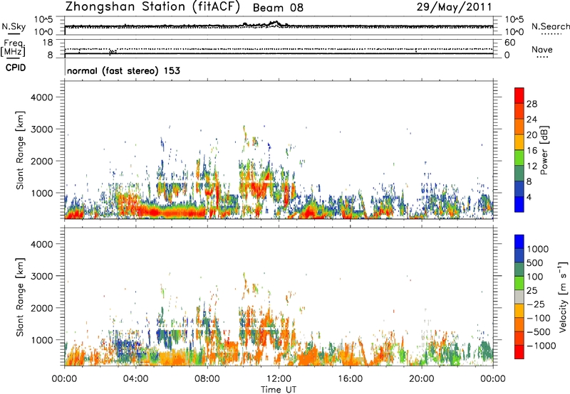Click the 60 tick on Nave axis
The image size is (570, 394).
[509, 43]
